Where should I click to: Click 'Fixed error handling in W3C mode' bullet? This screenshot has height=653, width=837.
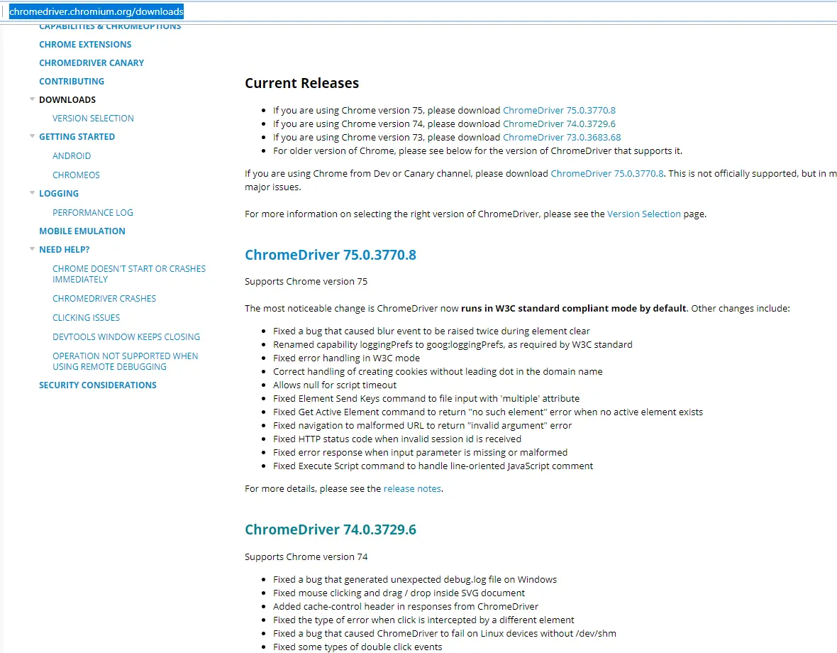point(346,358)
